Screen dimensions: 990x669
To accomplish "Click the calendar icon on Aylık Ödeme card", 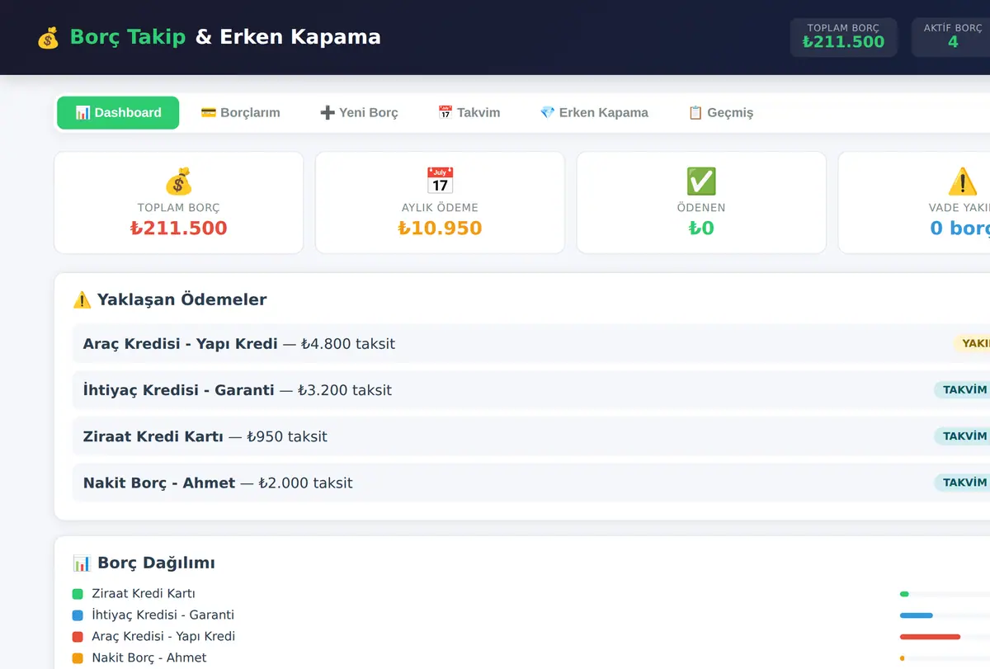I will pyautogui.click(x=440, y=181).
